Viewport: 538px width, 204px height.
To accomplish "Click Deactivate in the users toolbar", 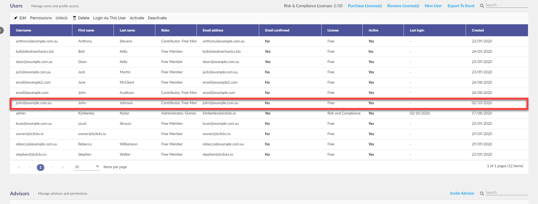I will [157, 18].
